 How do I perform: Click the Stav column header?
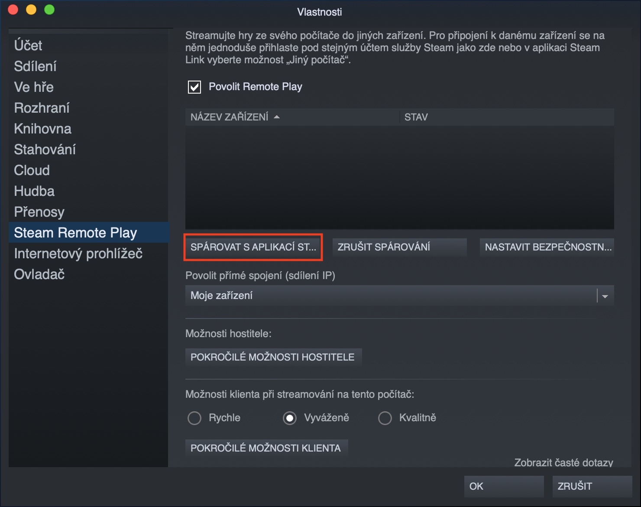coord(416,117)
